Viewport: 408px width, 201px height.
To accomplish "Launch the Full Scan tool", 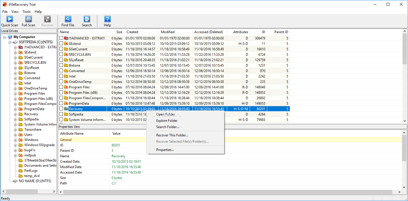I will click(28, 19).
